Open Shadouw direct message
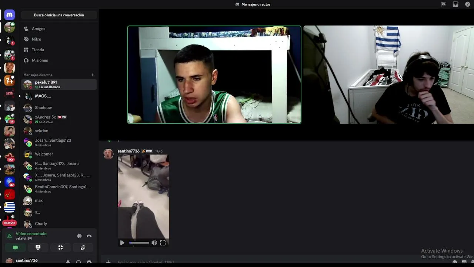The image size is (474, 267). coord(59,108)
